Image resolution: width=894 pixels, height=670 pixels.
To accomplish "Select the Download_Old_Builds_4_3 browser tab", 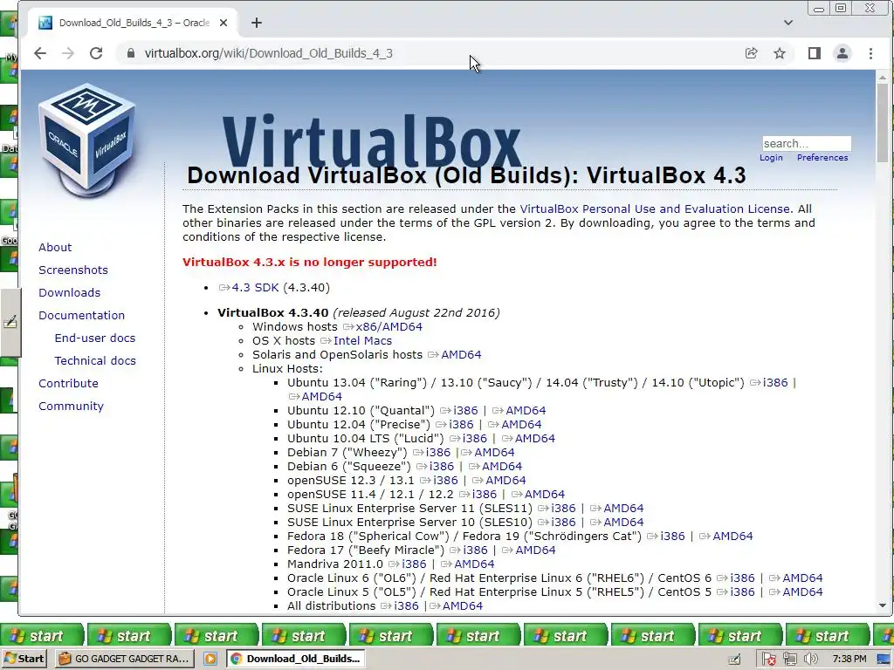I will (x=133, y=23).
